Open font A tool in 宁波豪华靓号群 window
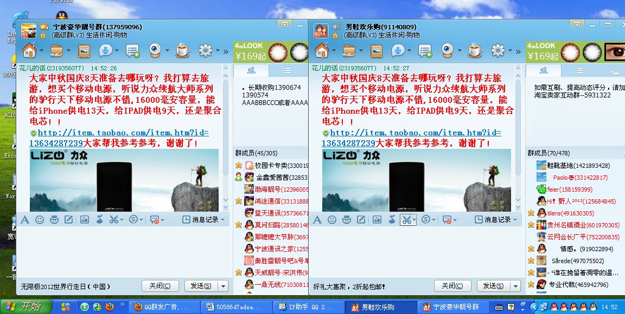Viewport: 625px width, 314px height. (x=25, y=220)
